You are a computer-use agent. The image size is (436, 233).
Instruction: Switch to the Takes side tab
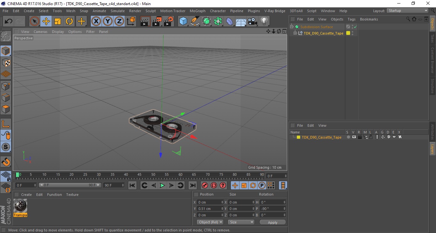pyautogui.click(x=432, y=38)
